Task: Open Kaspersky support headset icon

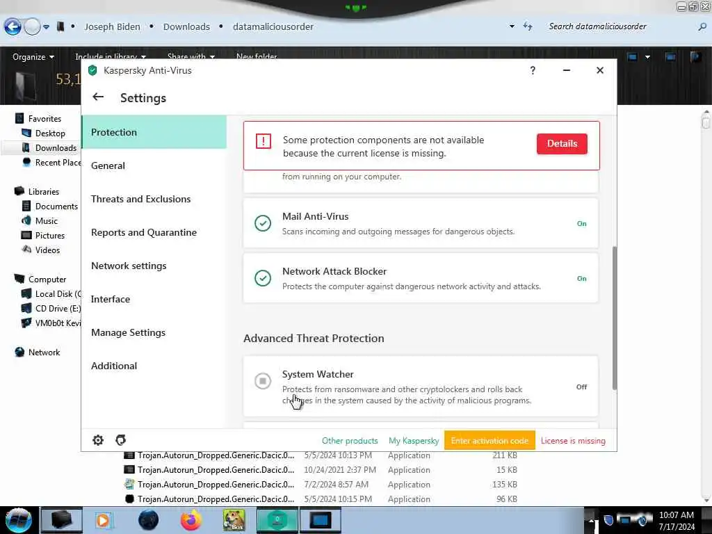Action: click(x=121, y=440)
